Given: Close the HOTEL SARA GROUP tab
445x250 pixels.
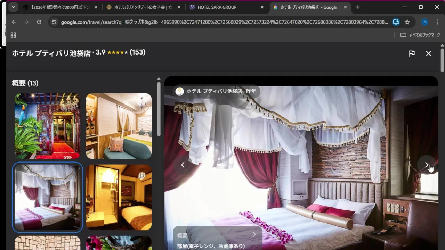Looking at the screenshot, I should [x=262, y=7].
